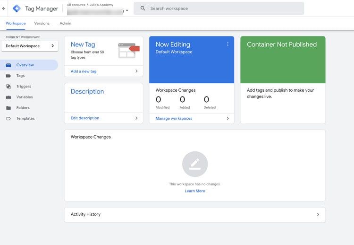Click Julie's Academy breadcrumb link
Screen dimensions: 354x245
click(x=101, y=5)
